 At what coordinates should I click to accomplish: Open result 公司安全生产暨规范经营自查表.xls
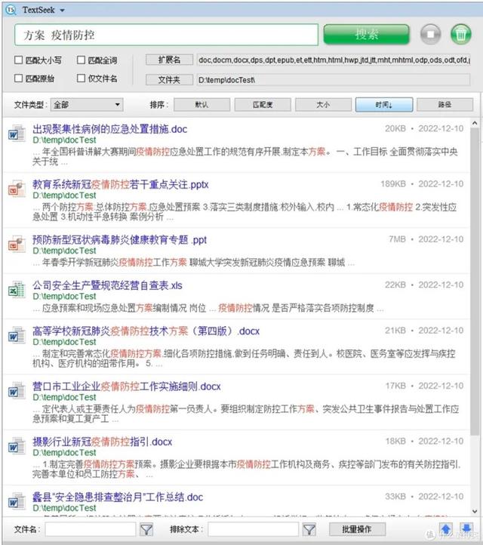pyautogui.click(x=107, y=285)
